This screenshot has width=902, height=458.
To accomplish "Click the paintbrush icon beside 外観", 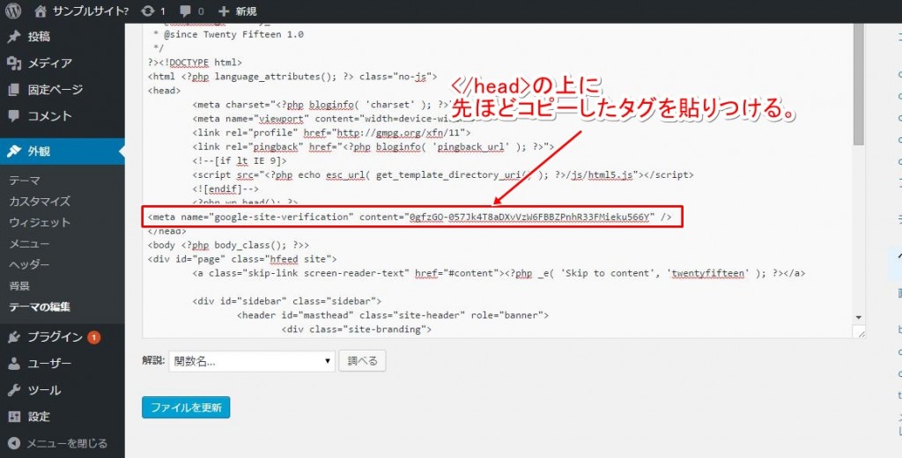I will [x=14, y=151].
